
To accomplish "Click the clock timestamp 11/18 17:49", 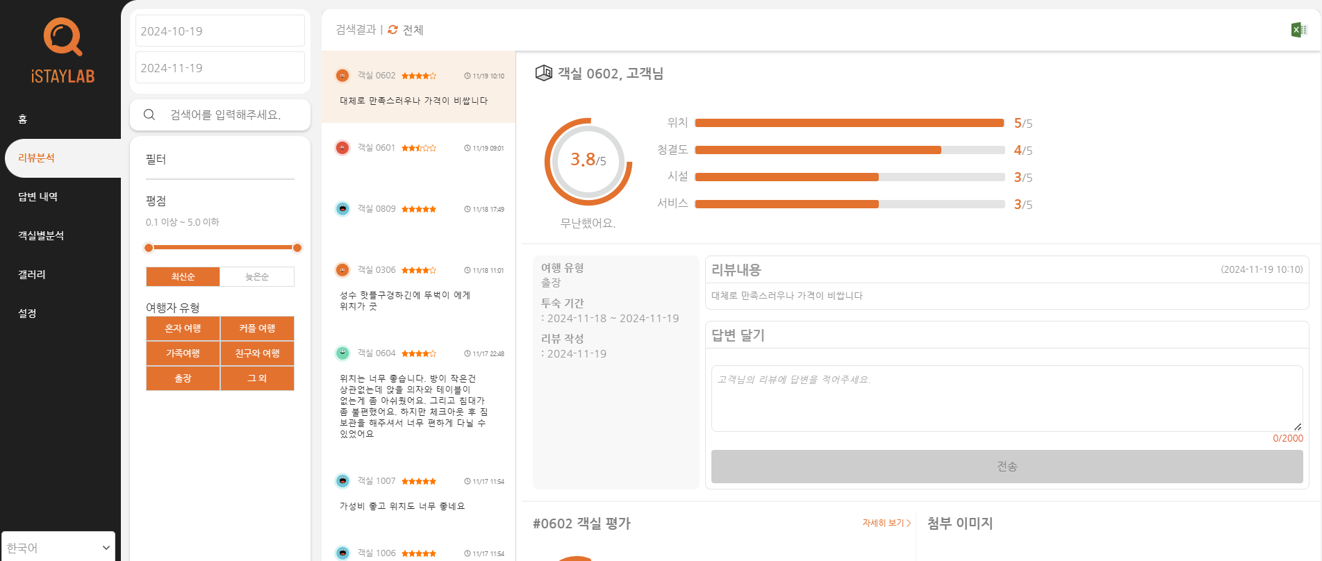I will (x=484, y=210).
